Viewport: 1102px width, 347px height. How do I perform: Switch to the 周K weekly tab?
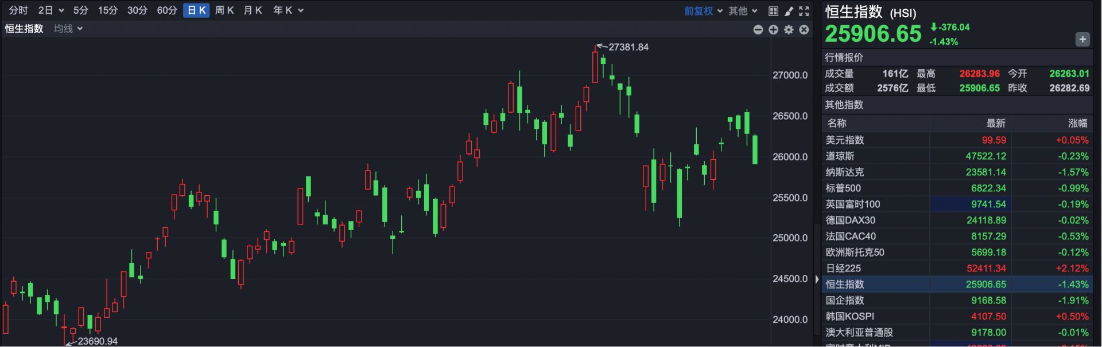224,10
